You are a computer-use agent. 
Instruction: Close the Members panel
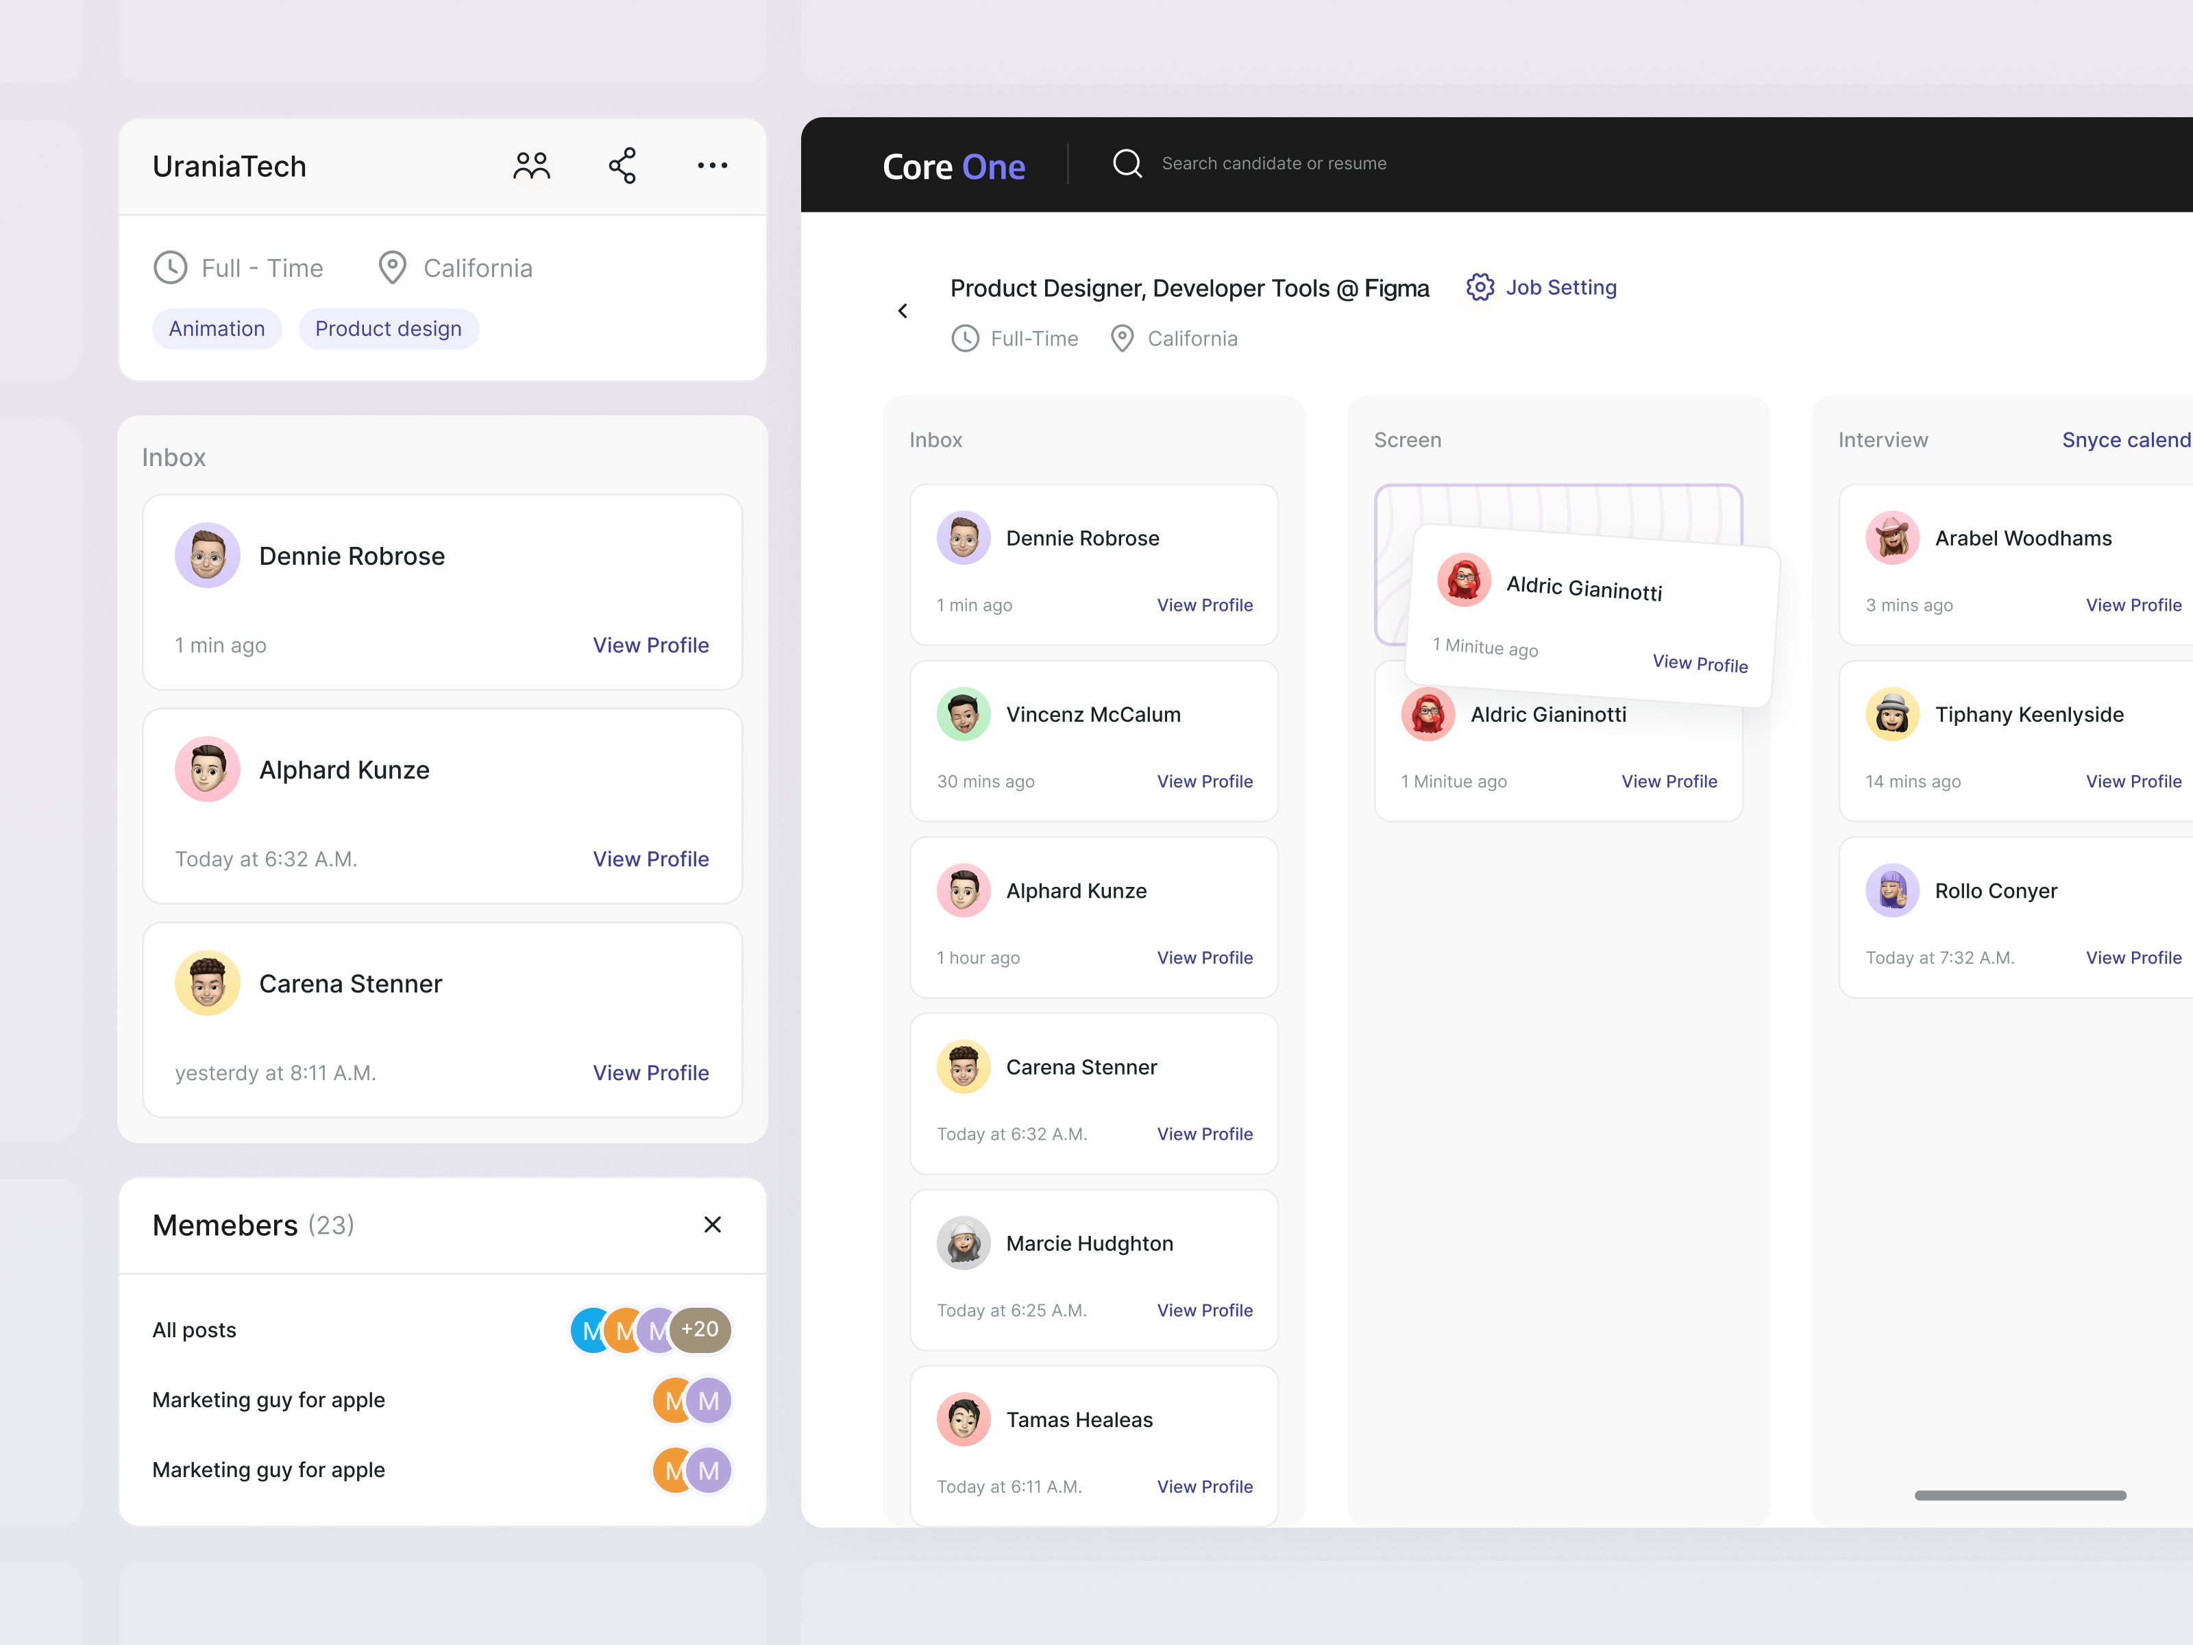712,1225
